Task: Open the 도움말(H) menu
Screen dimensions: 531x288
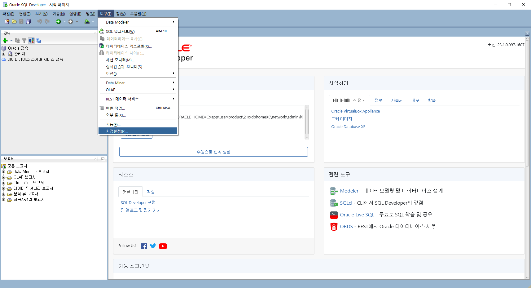Action: (x=138, y=14)
